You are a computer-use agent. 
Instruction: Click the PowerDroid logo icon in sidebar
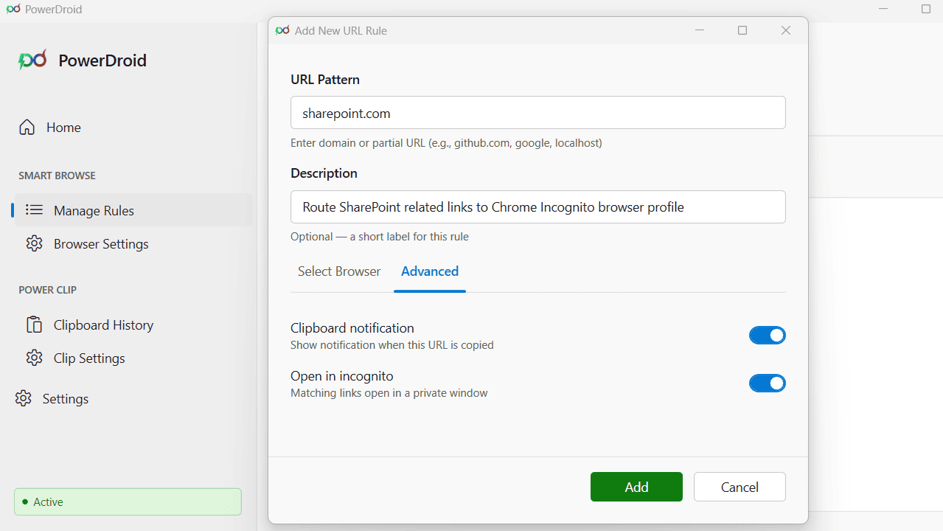32,60
